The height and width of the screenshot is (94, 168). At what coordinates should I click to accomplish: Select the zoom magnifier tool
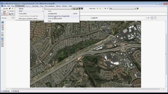point(2,27)
